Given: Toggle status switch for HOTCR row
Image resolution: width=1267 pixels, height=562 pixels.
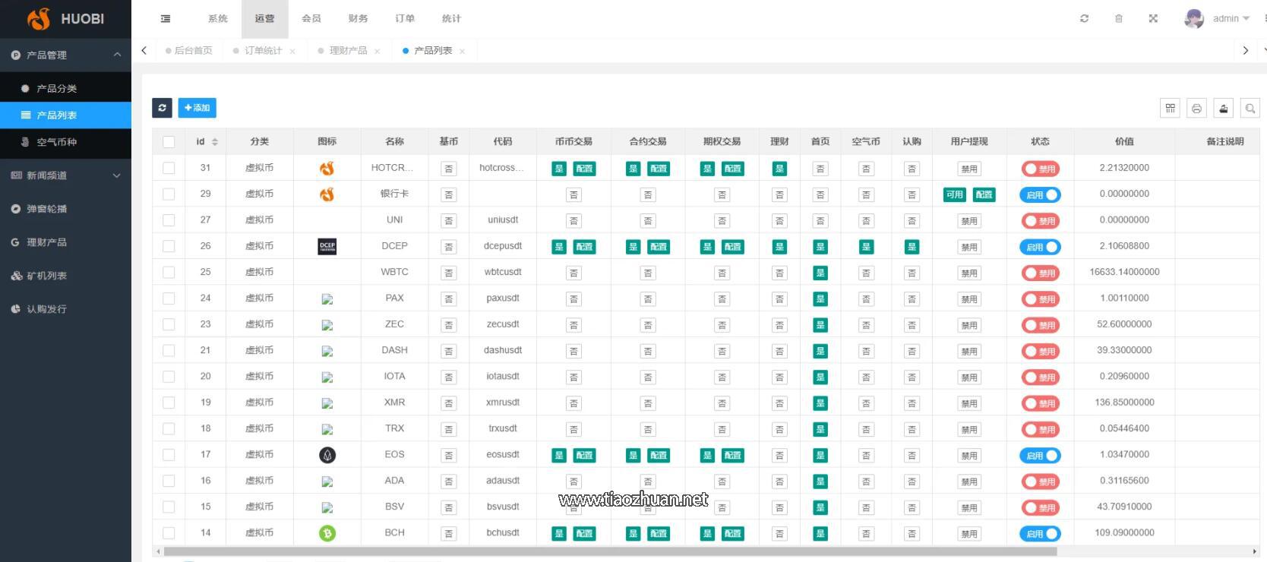Looking at the screenshot, I should coord(1040,169).
